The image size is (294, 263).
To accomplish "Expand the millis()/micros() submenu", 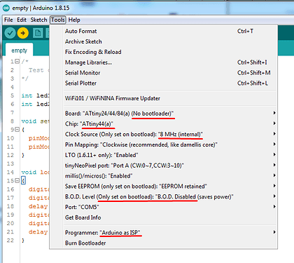I will [163, 176].
